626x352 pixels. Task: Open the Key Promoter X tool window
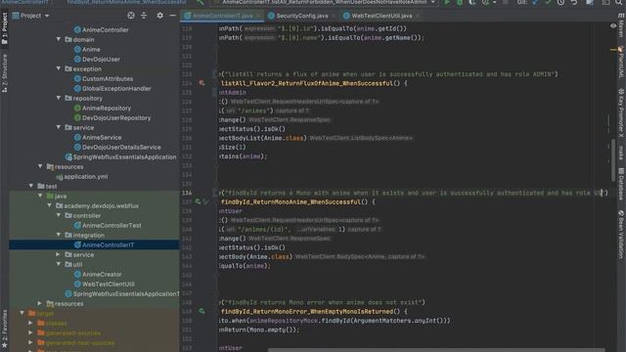point(621,113)
